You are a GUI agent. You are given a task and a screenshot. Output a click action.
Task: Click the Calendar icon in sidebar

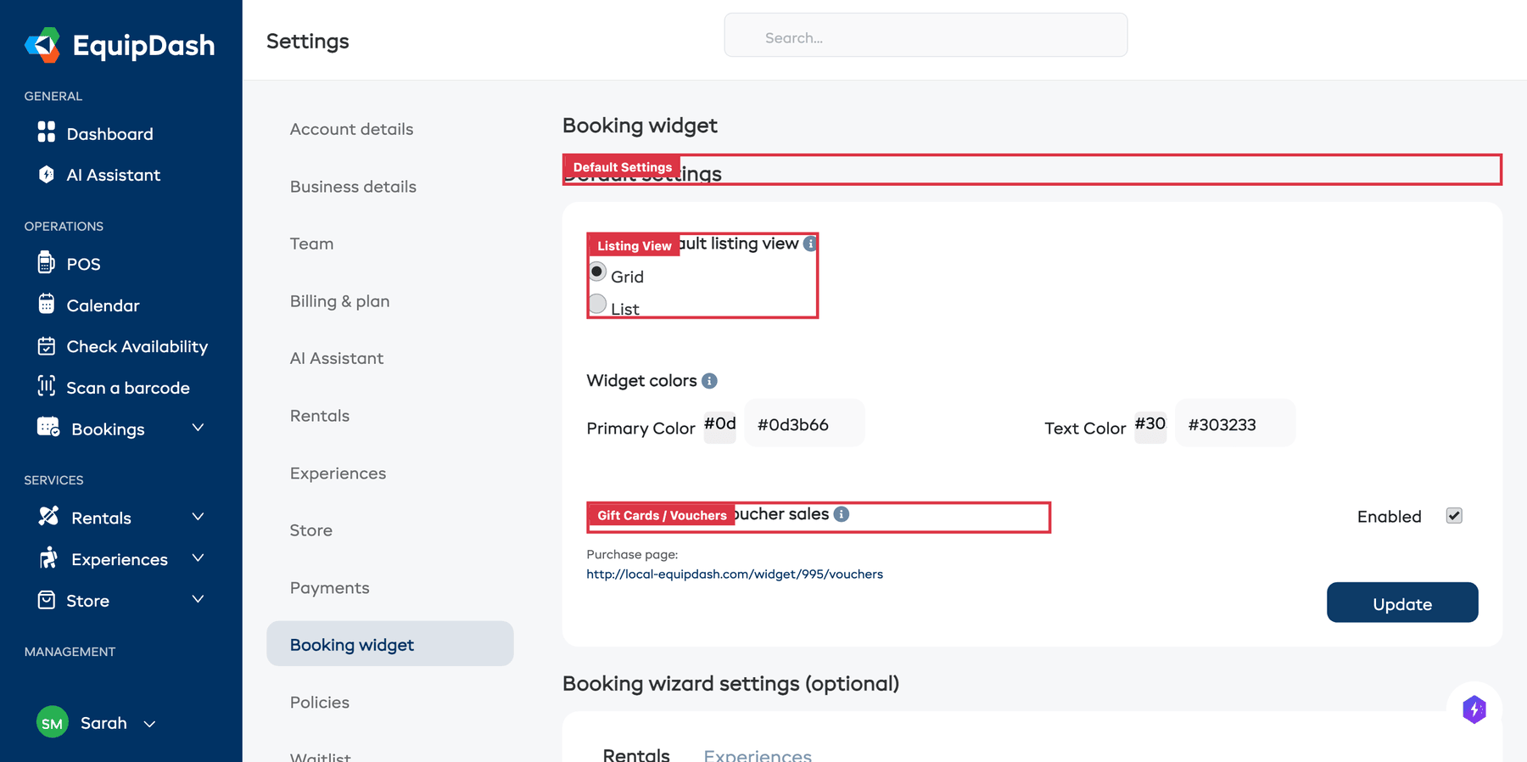[x=47, y=304]
